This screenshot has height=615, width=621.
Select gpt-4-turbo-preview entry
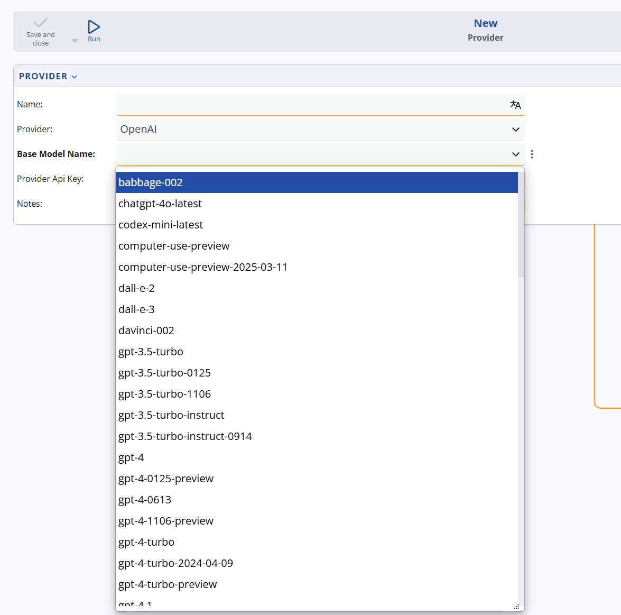coord(317,584)
